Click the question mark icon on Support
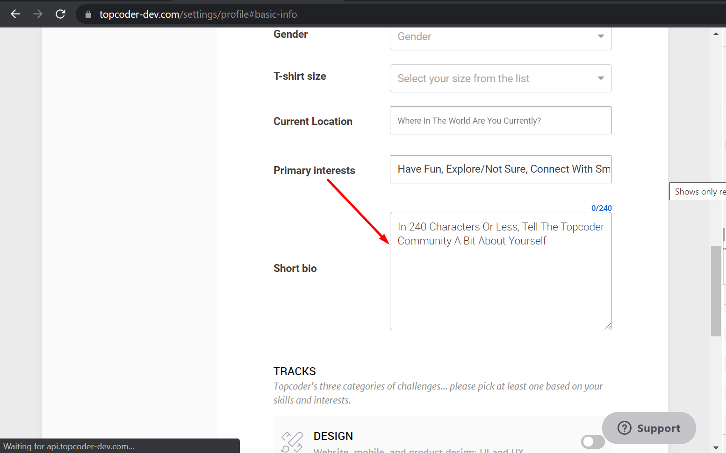The width and height of the screenshot is (726, 453). 625,428
